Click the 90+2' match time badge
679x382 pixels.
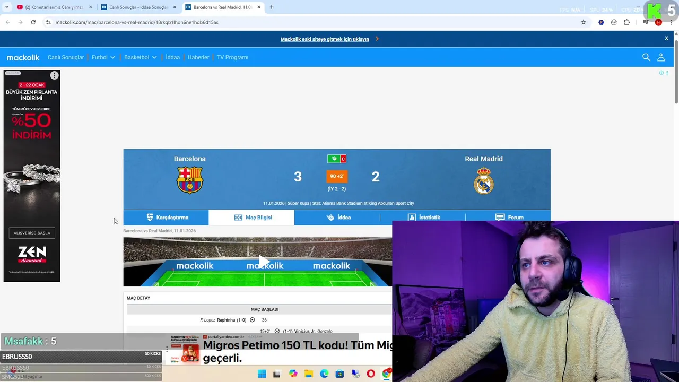[337, 176]
